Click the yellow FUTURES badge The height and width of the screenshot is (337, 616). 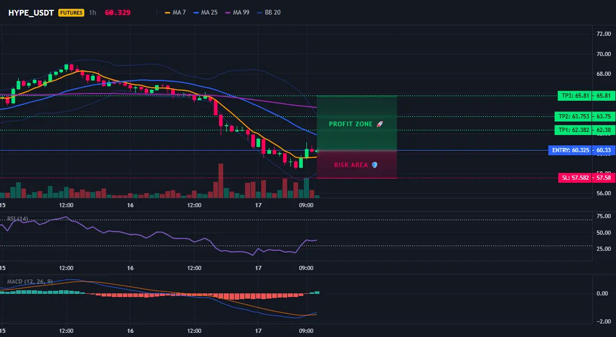[71, 12]
